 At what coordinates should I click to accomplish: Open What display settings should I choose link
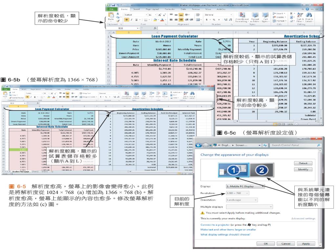click(225, 234)
